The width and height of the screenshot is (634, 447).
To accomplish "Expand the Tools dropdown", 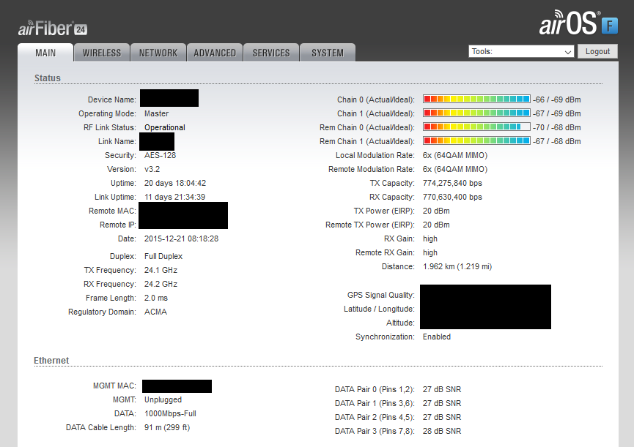I will point(521,52).
